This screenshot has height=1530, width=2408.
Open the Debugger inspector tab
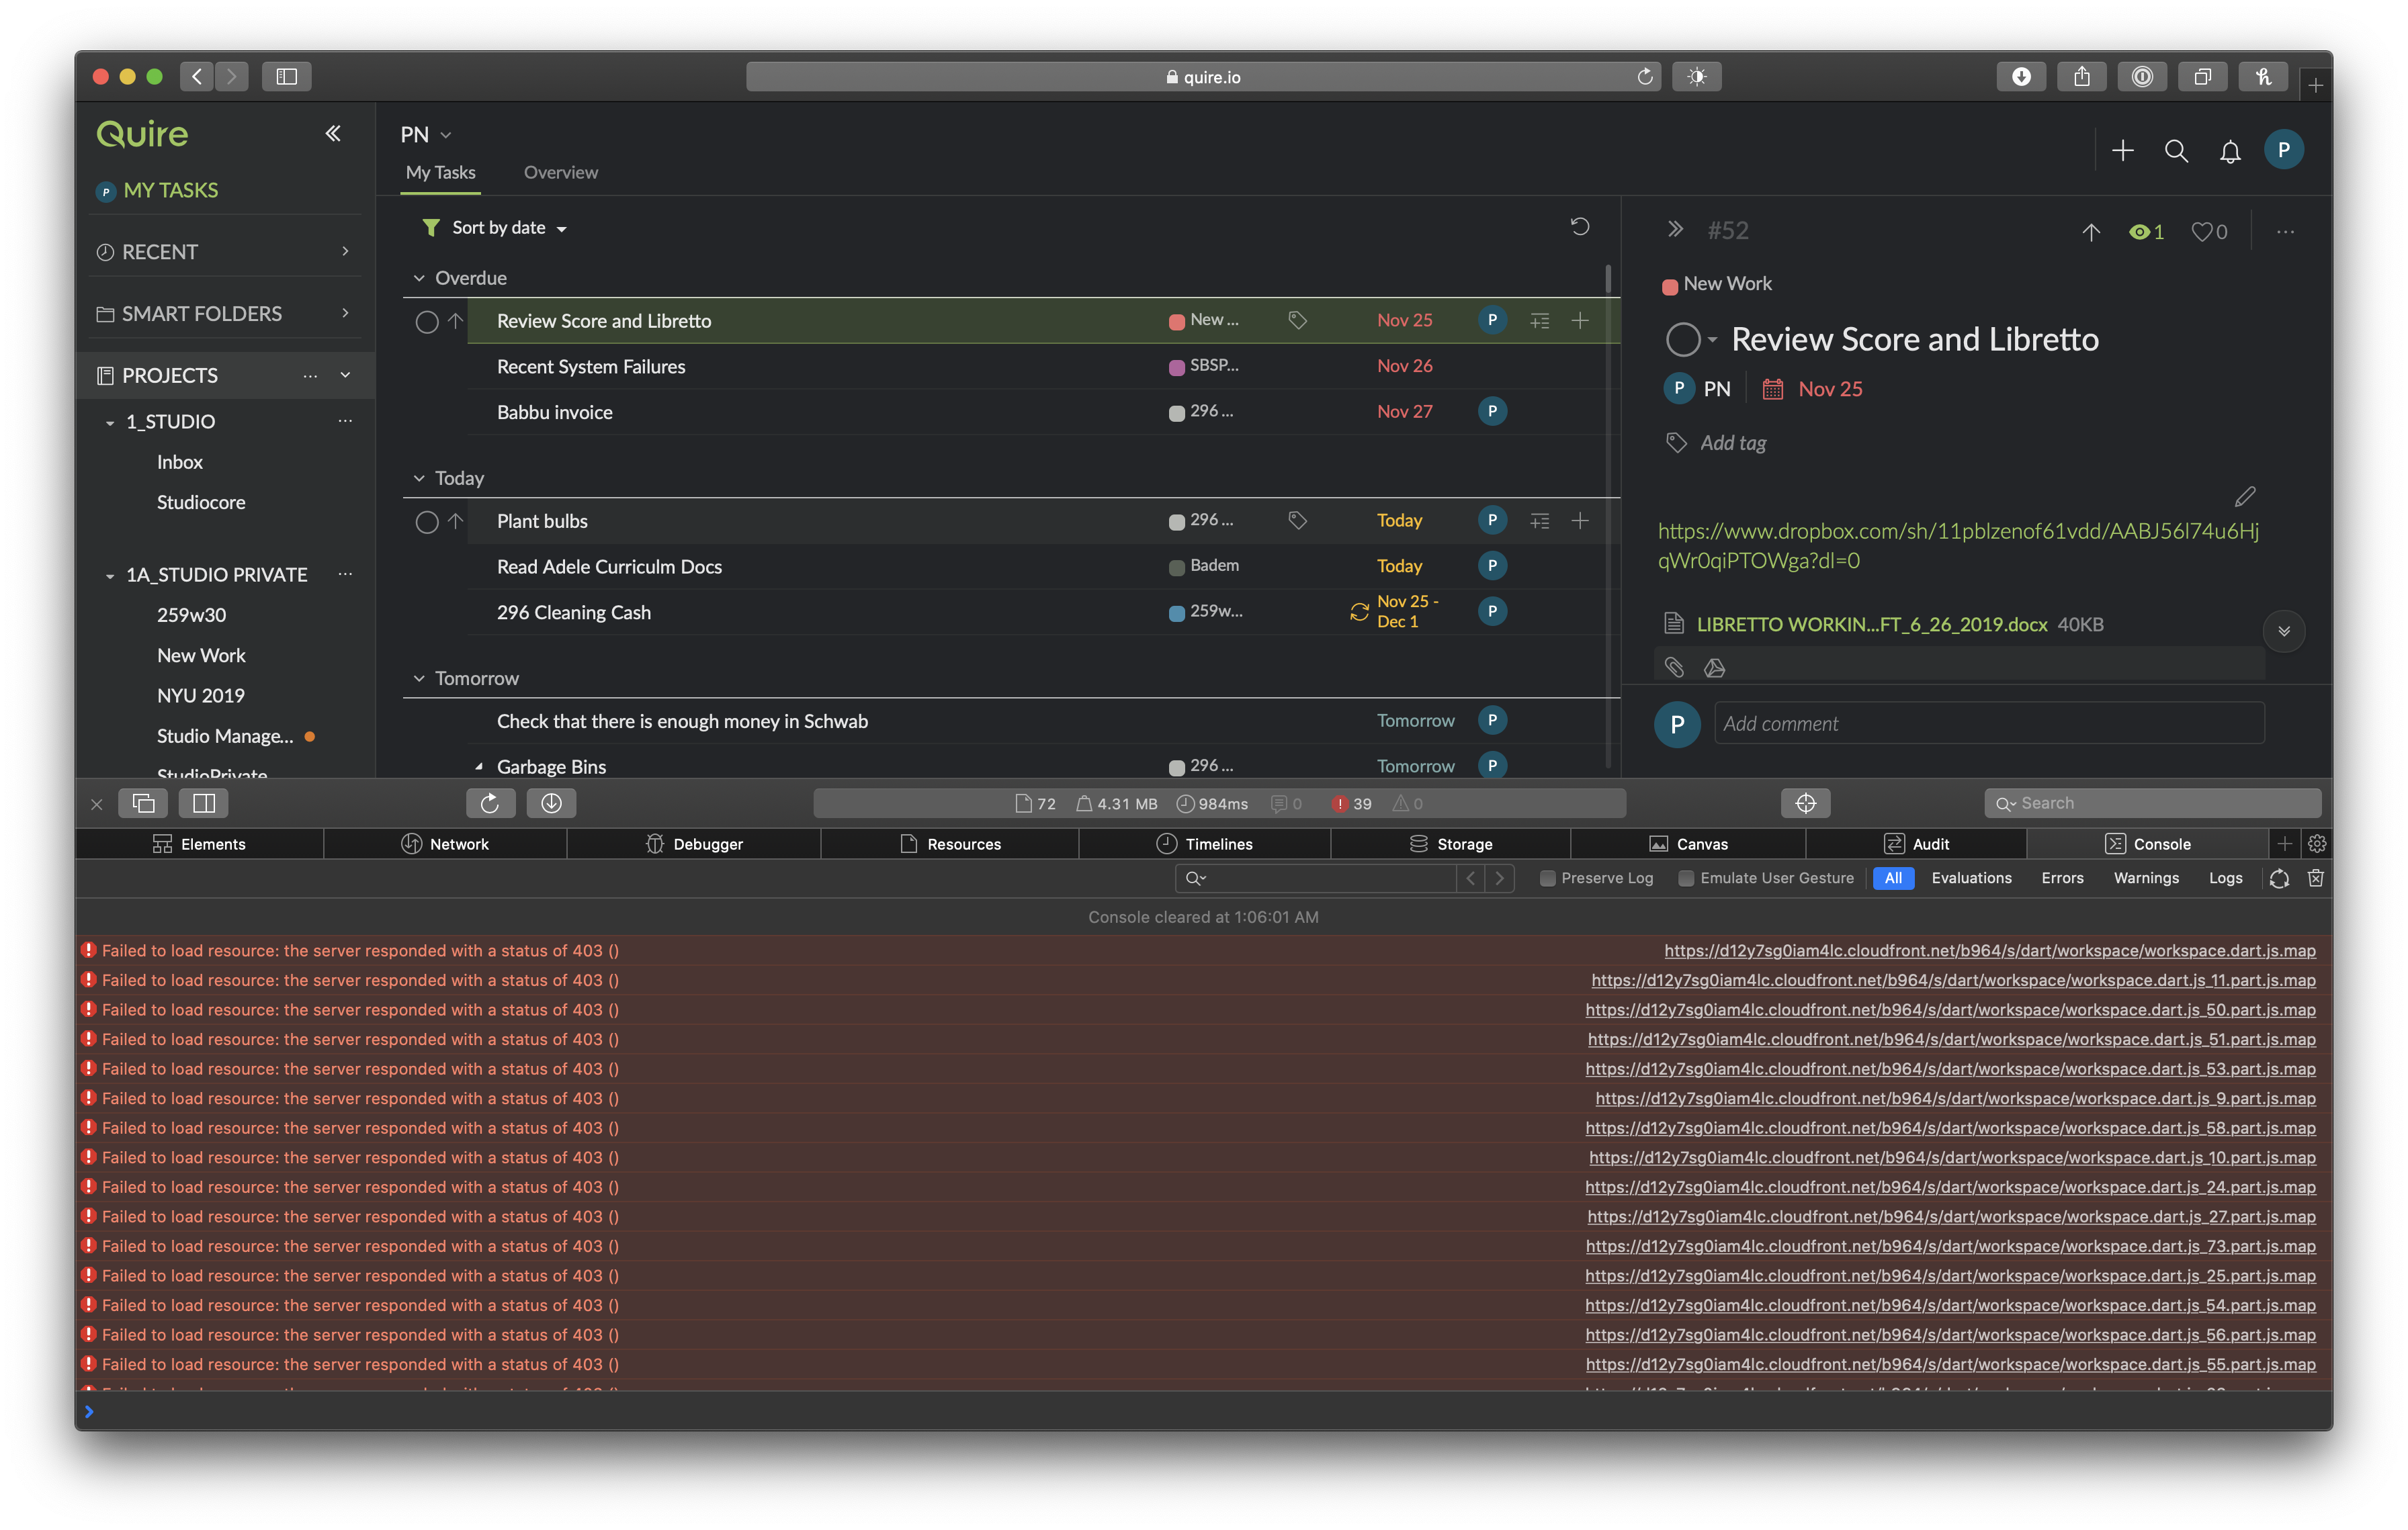click(694, 844)
